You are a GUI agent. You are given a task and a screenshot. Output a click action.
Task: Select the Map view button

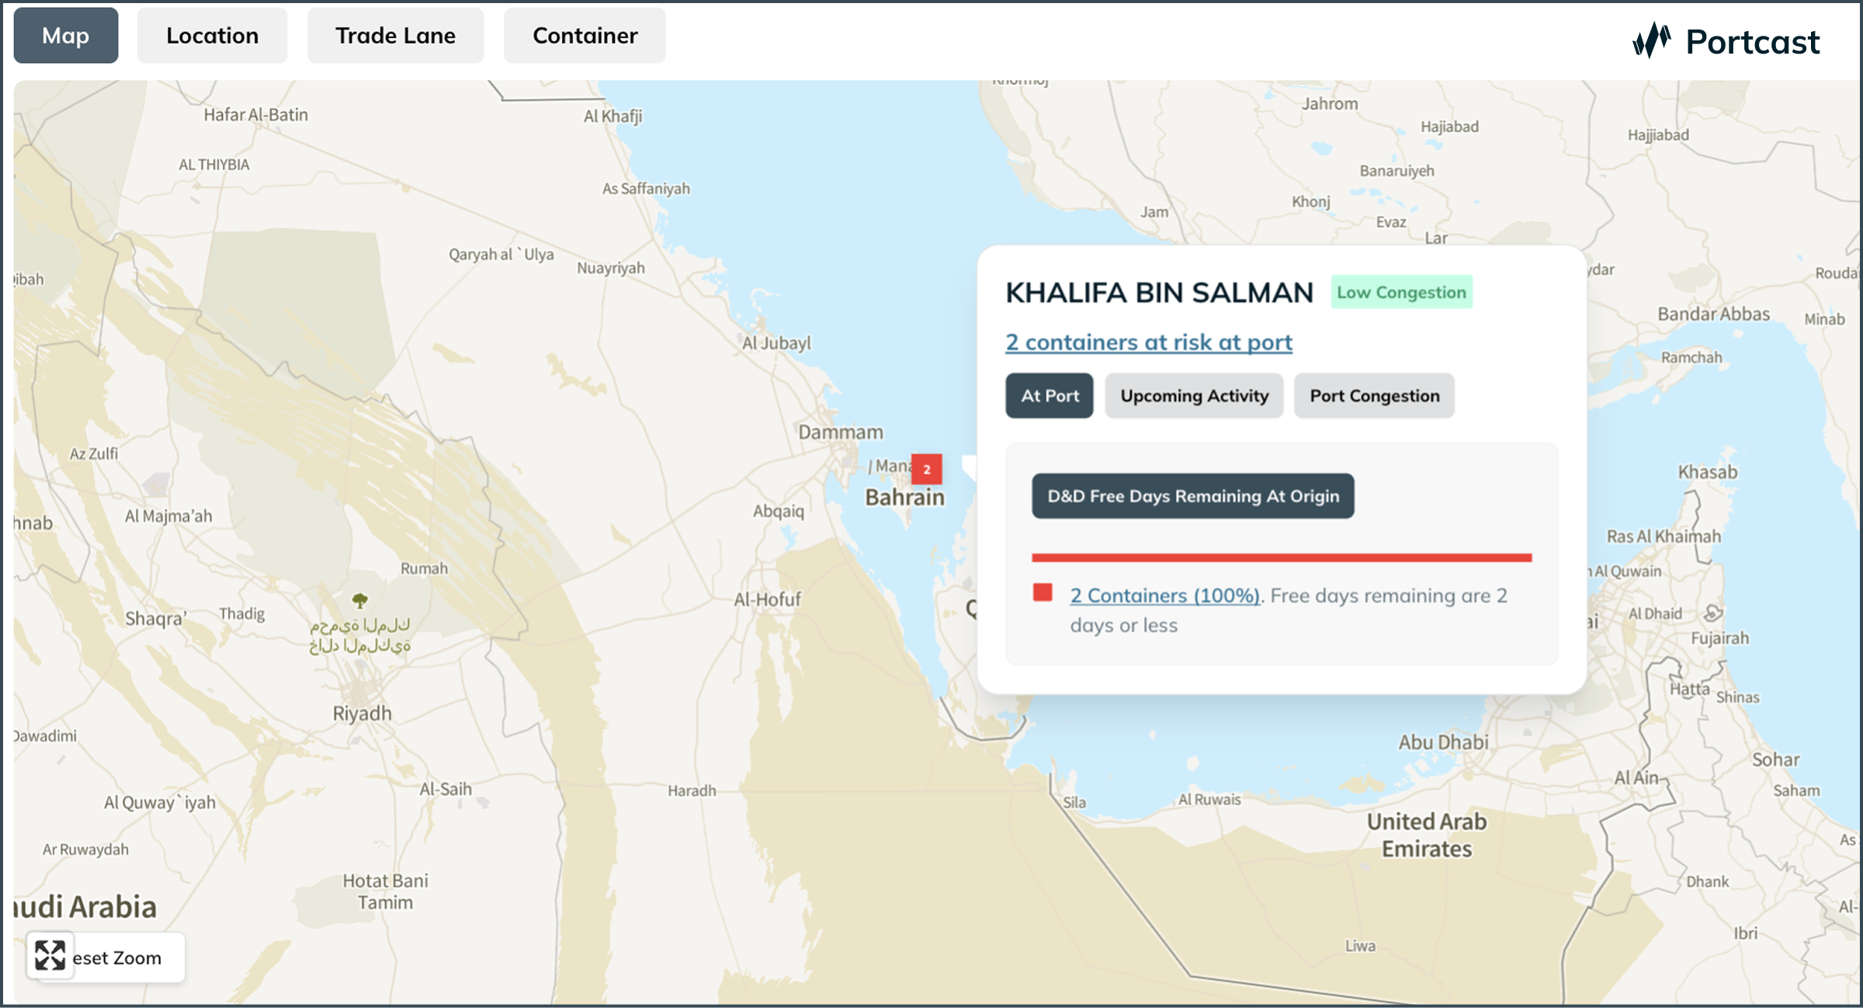pos(66,35)
